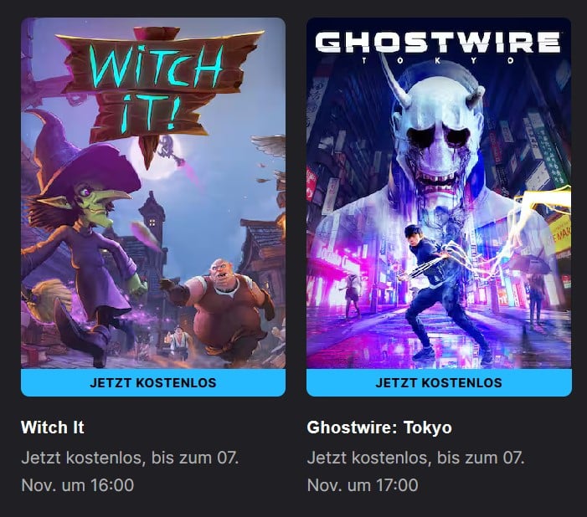This screenshot has width=587, height=517.
Task: Click JETZT KOSTENLOS banner under Witch It
Action: 153,382
